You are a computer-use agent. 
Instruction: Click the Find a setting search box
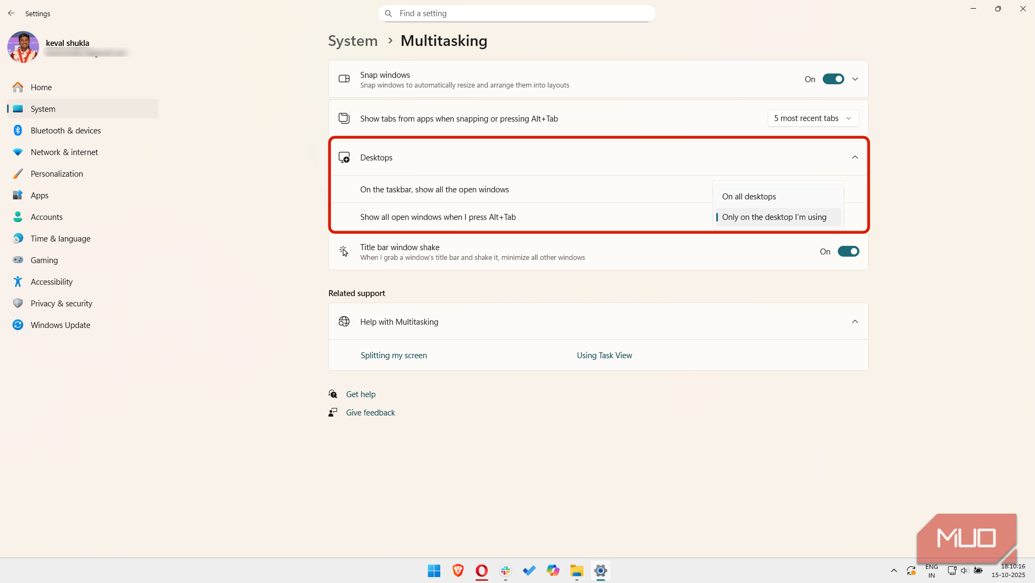click(517, 14)
